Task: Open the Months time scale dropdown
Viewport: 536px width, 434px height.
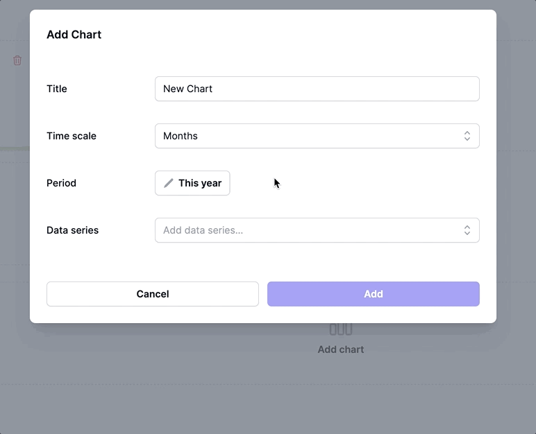Action: tap(317, 136)
